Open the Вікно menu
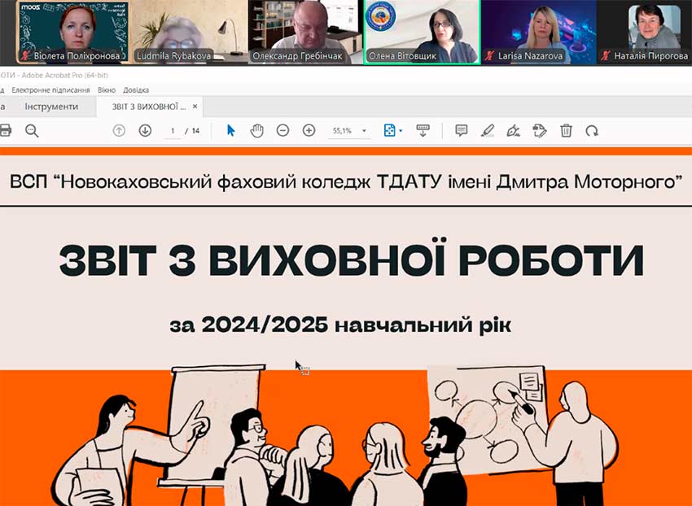This screenshot has width=692, height=506. [x=106, y=89]
